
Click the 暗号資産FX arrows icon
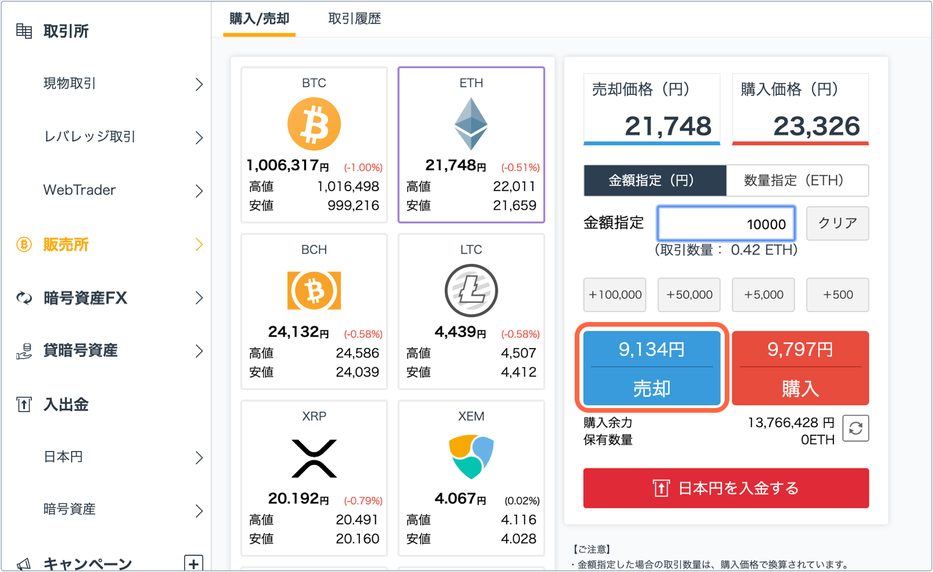click(24, 298)
